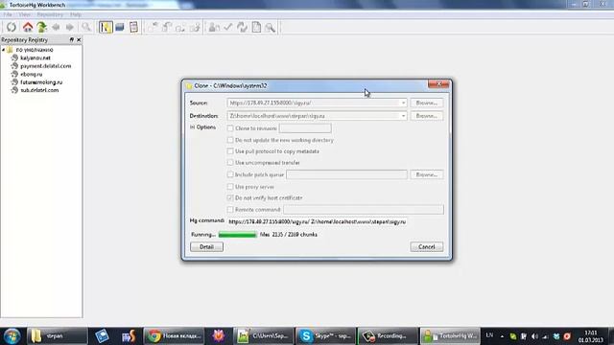Click the output log toolbar icon
Screen dimensions: 614x345
tap(134, 27)
